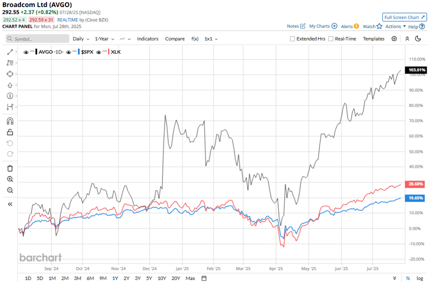Switch to dark mode moon icon
436x282 pixels.
pos(418,38)
